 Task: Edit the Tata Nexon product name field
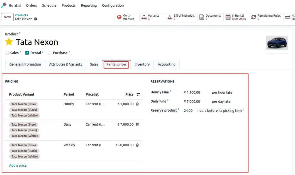(x=37, y=42)
